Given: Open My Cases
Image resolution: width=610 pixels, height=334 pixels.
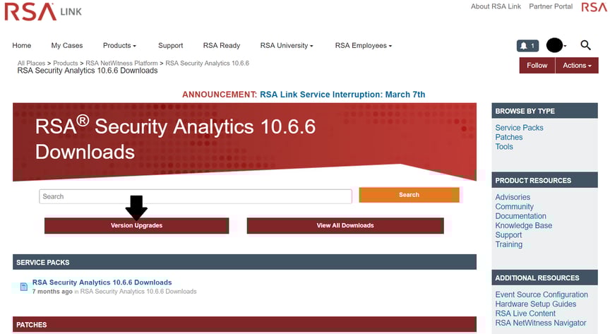Looking at the screenshot, I should click(x=67, y=45).
